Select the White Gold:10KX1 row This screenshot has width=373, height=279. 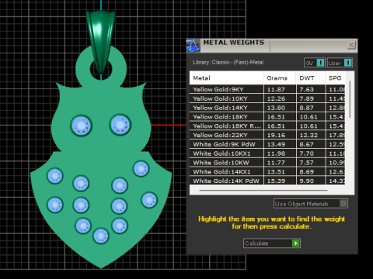(267, 153)
